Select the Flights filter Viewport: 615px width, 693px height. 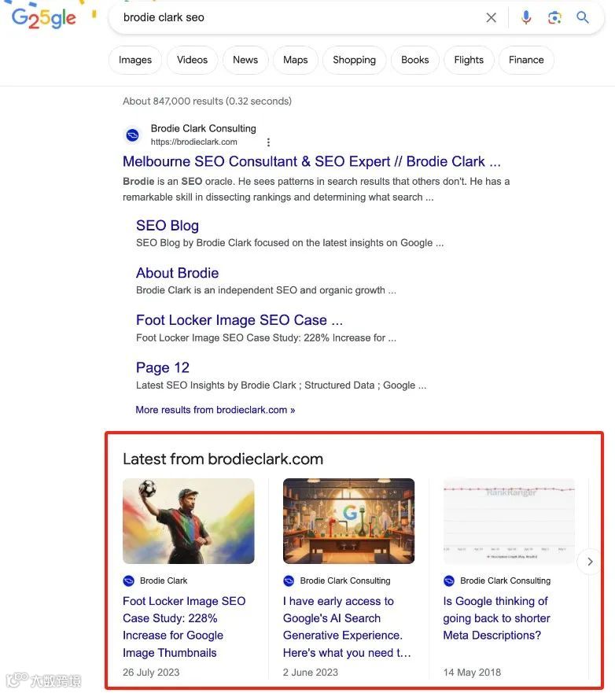[x=469, y=60]
